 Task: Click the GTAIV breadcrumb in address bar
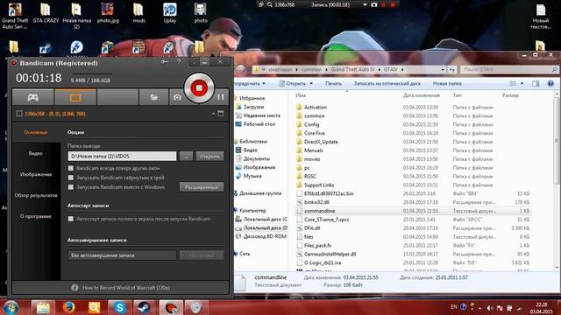click(x=391, y=69)
